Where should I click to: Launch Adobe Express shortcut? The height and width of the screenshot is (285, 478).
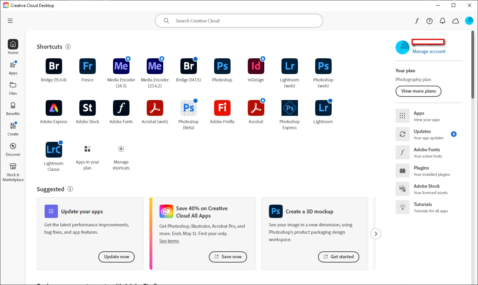(54, 108)
